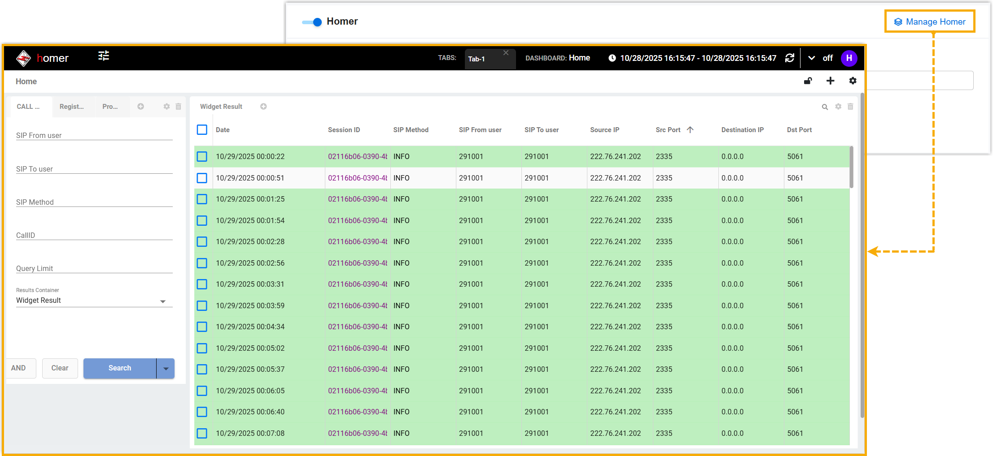The image size is (993, 456).
Task: Delete the Widget Result panel via trash icon
Action: coord(850,107)
